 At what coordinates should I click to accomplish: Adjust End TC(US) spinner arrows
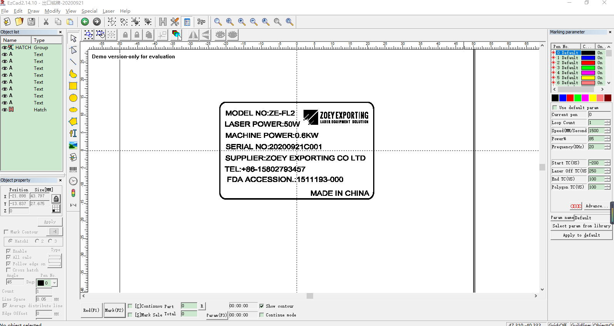(x=607, y=179)
